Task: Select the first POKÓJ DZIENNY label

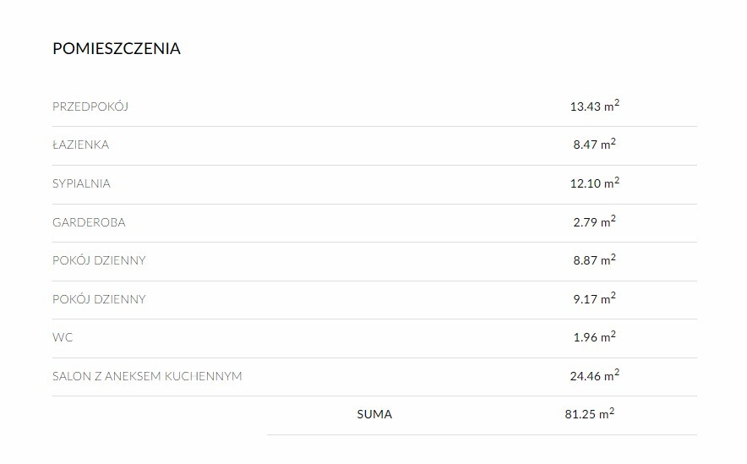Action: (x=99, y=260)
